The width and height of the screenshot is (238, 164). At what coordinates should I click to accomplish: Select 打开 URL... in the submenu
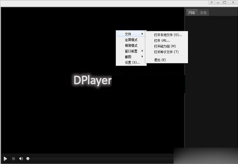pyautogui.click(x=167, y=41)
